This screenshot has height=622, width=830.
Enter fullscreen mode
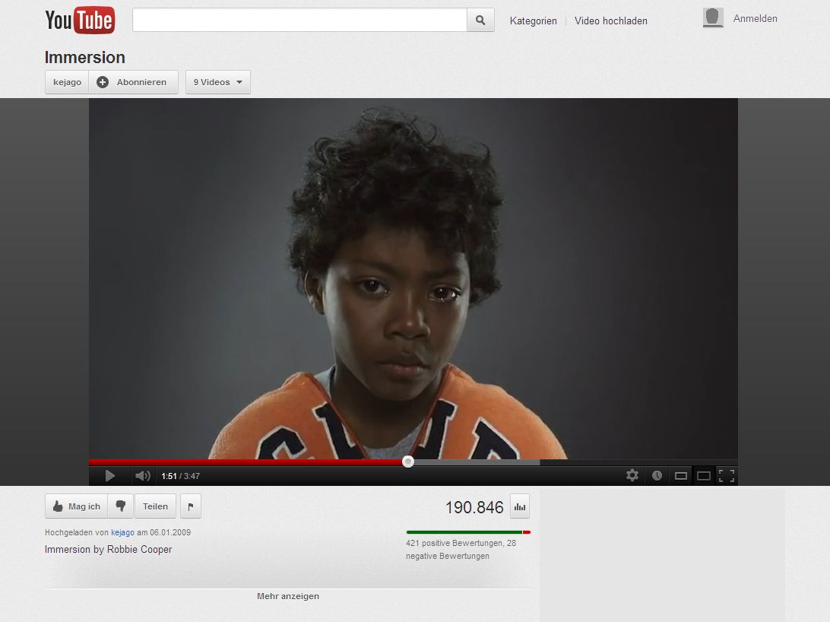[727, 476]
